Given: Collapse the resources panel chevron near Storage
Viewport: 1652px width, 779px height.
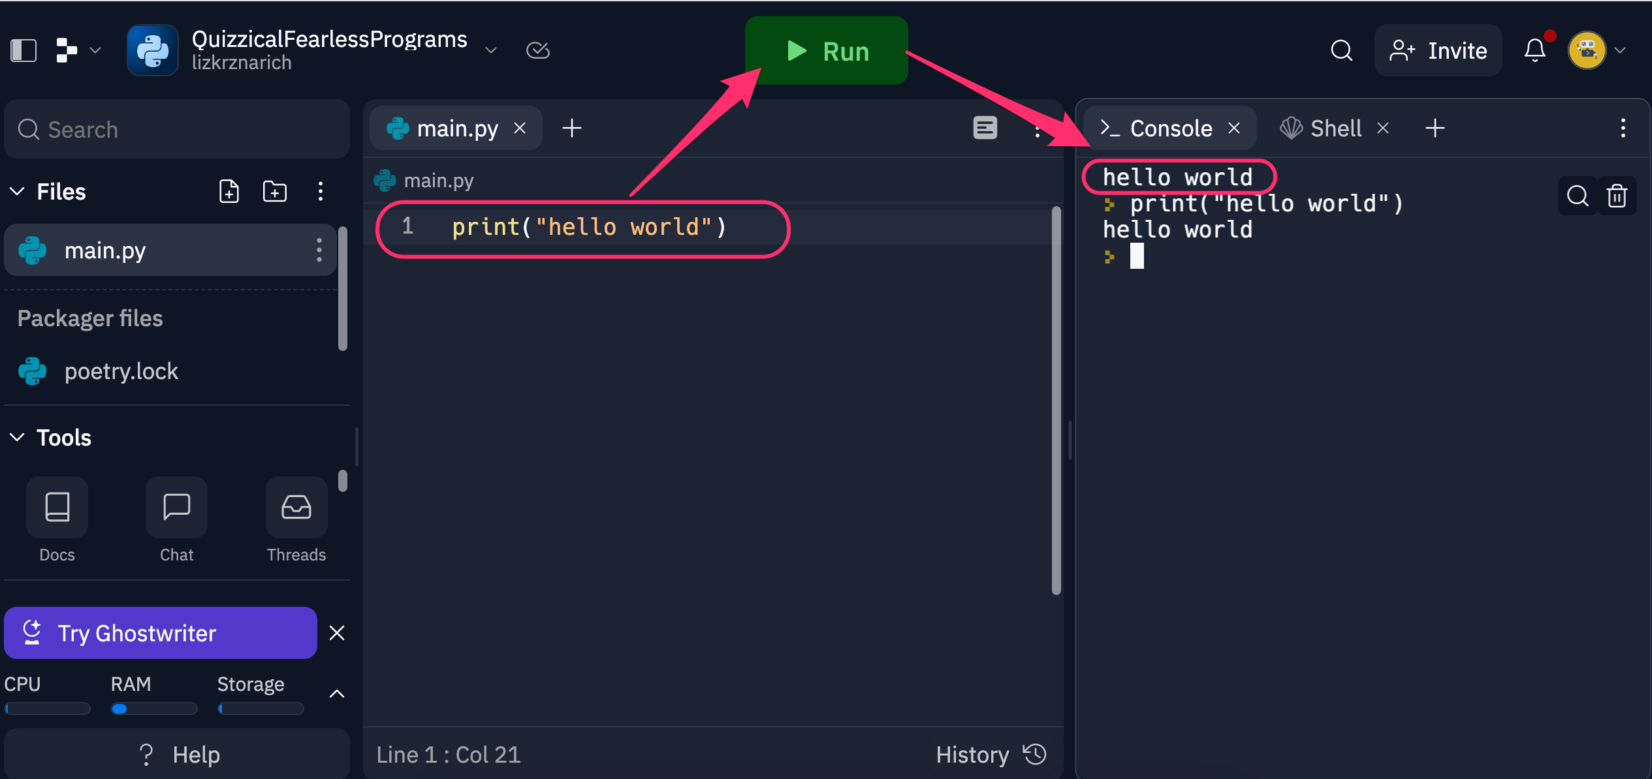Looking at the screenshot, I should [x=336, y=694].
